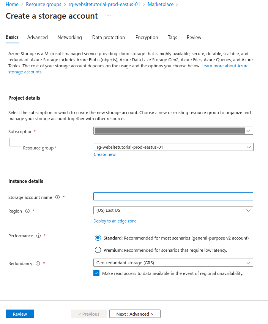The height and width of the screenshot is (324, 268).
Task: Click the Performance info icon
Action: click(39, 236)
